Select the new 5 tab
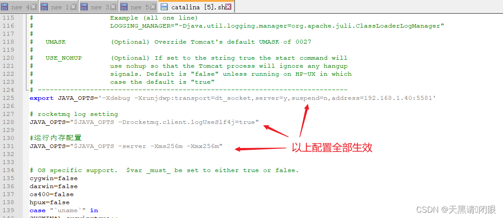Image resolution: width=503 pixels, height=218 pixels. pyautogui.click(x=138, y=7)
